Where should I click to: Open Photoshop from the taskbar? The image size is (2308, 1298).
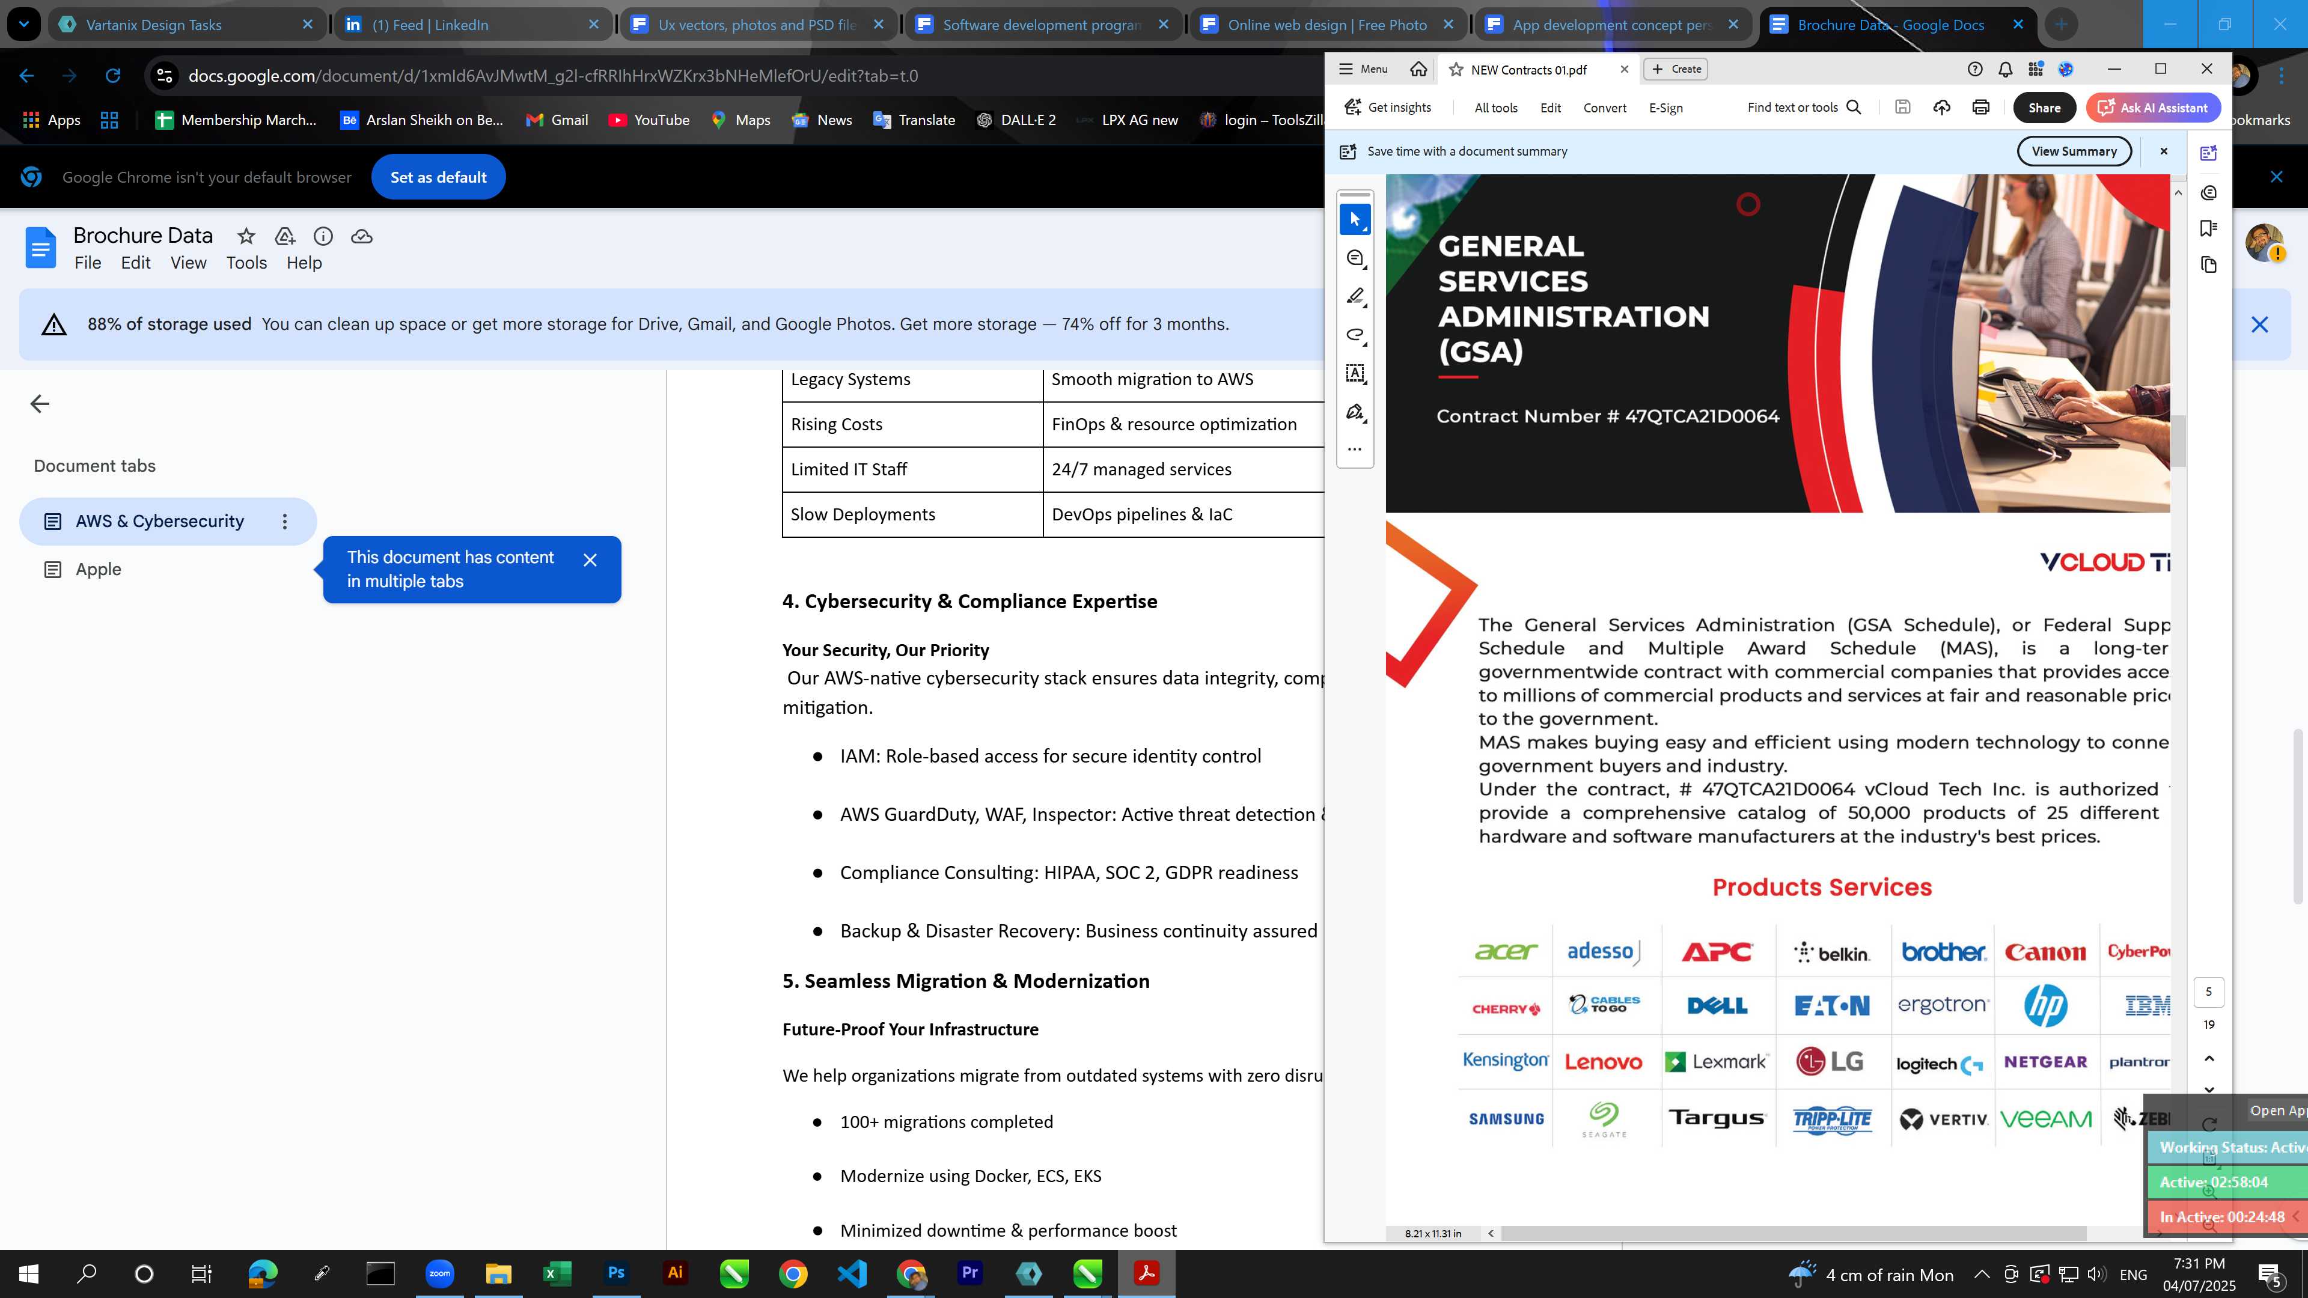tap(617, 1273)
